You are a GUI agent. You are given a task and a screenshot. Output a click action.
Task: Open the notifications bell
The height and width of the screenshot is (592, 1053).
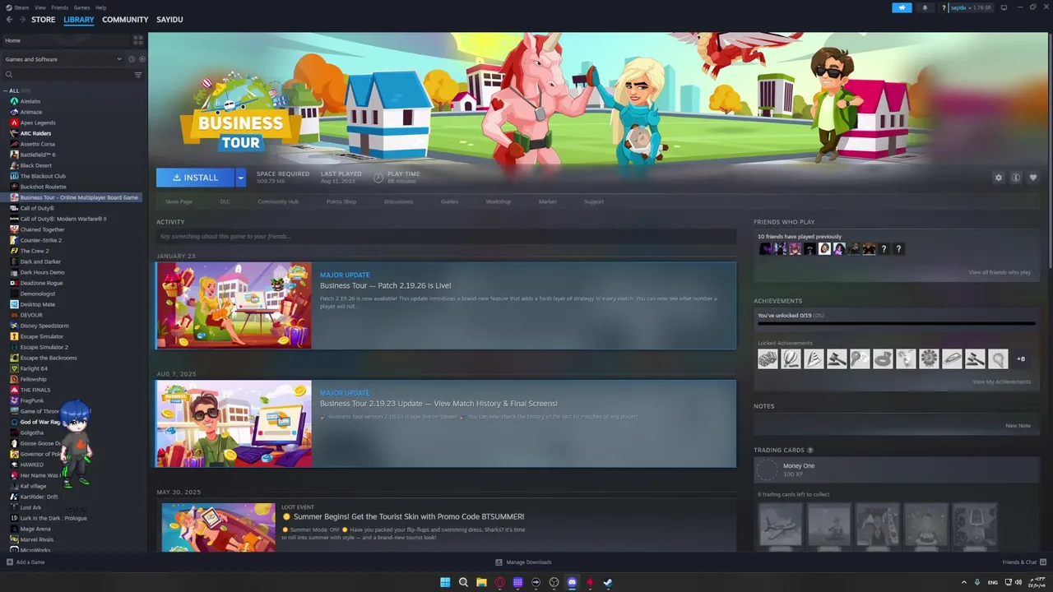point(925,7)
